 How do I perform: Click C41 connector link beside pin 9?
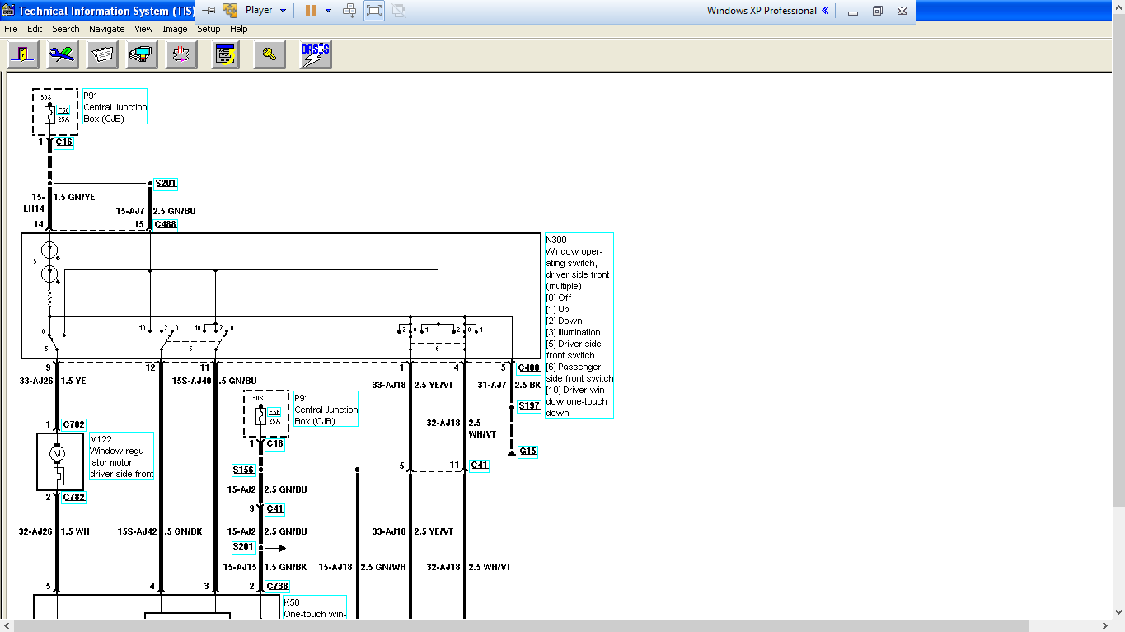click(275, 509)
